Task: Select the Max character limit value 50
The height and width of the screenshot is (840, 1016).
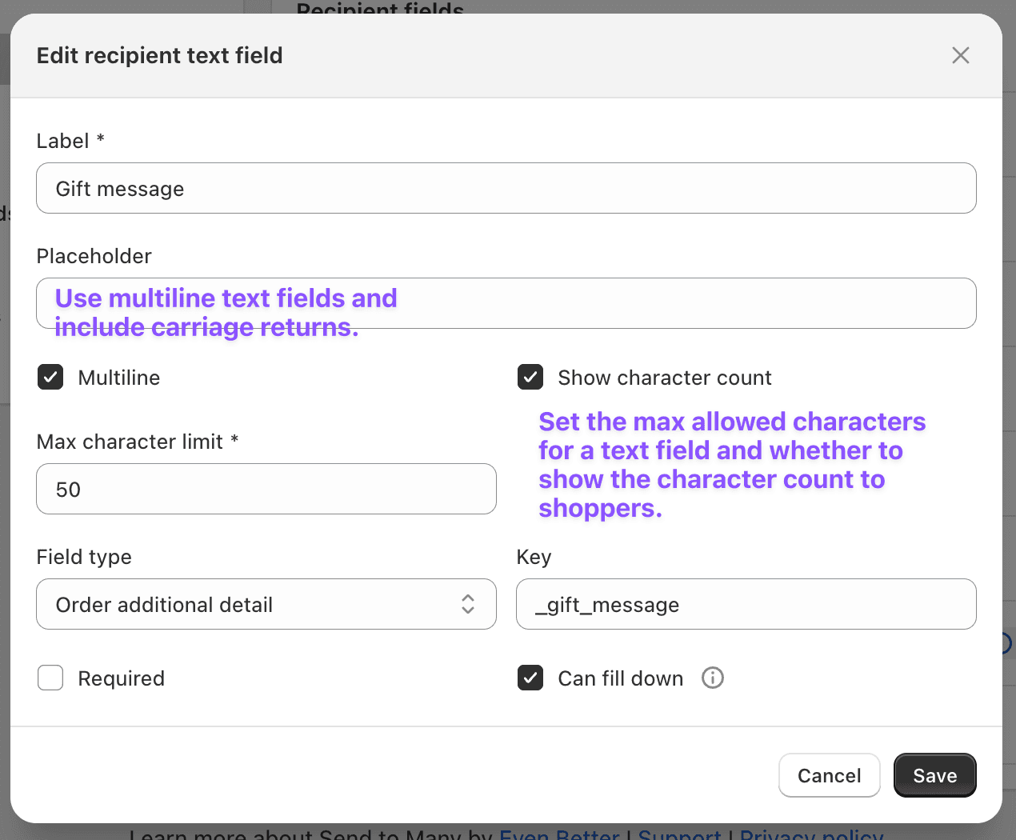Action: click(266, 489)
